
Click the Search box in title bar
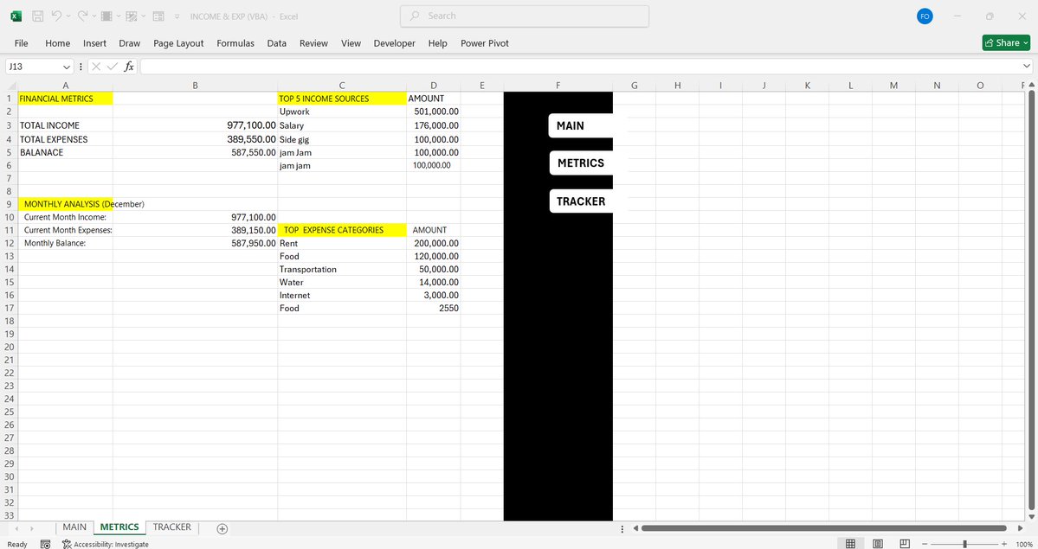click(525, 16)
